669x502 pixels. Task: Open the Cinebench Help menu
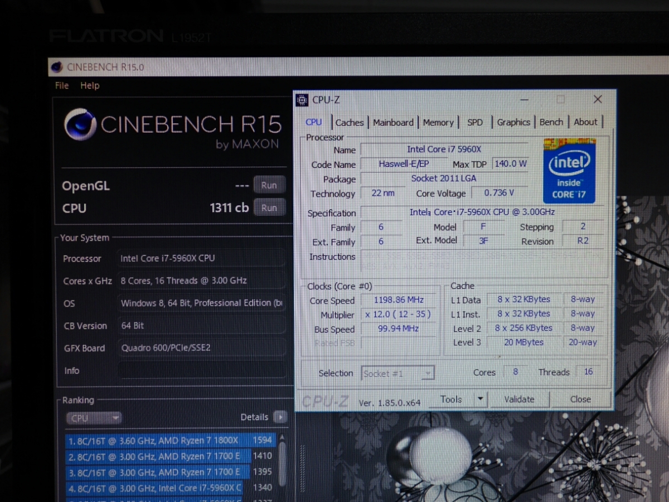click(90, 85)
